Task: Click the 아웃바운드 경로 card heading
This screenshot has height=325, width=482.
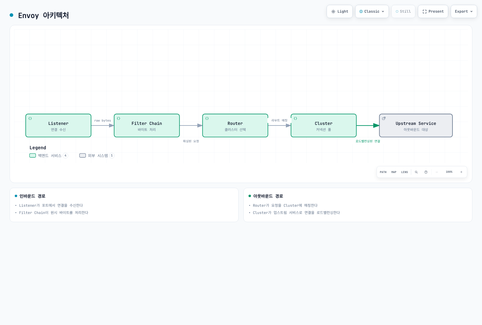Action: [x=268, y=196]
